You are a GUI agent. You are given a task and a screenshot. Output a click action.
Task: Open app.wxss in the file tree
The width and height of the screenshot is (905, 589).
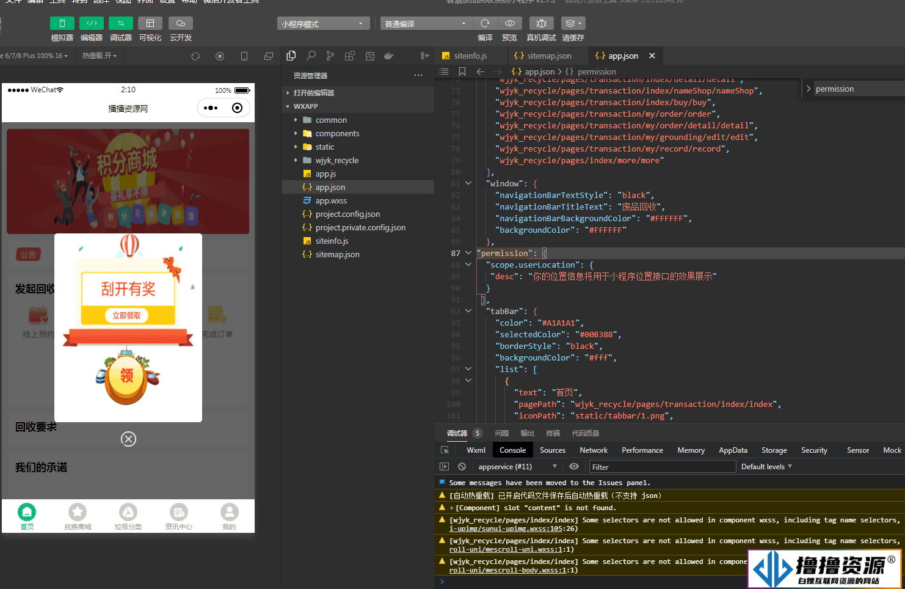[358, 200]
